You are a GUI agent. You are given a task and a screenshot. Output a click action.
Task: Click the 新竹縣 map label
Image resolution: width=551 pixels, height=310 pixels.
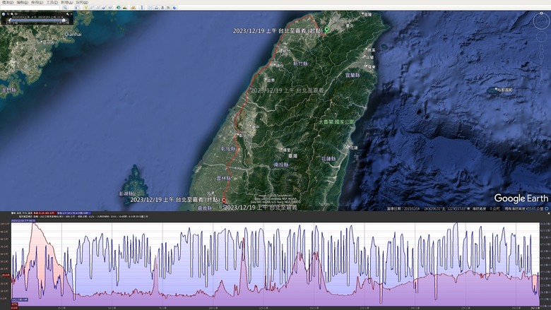coord(300,64)
